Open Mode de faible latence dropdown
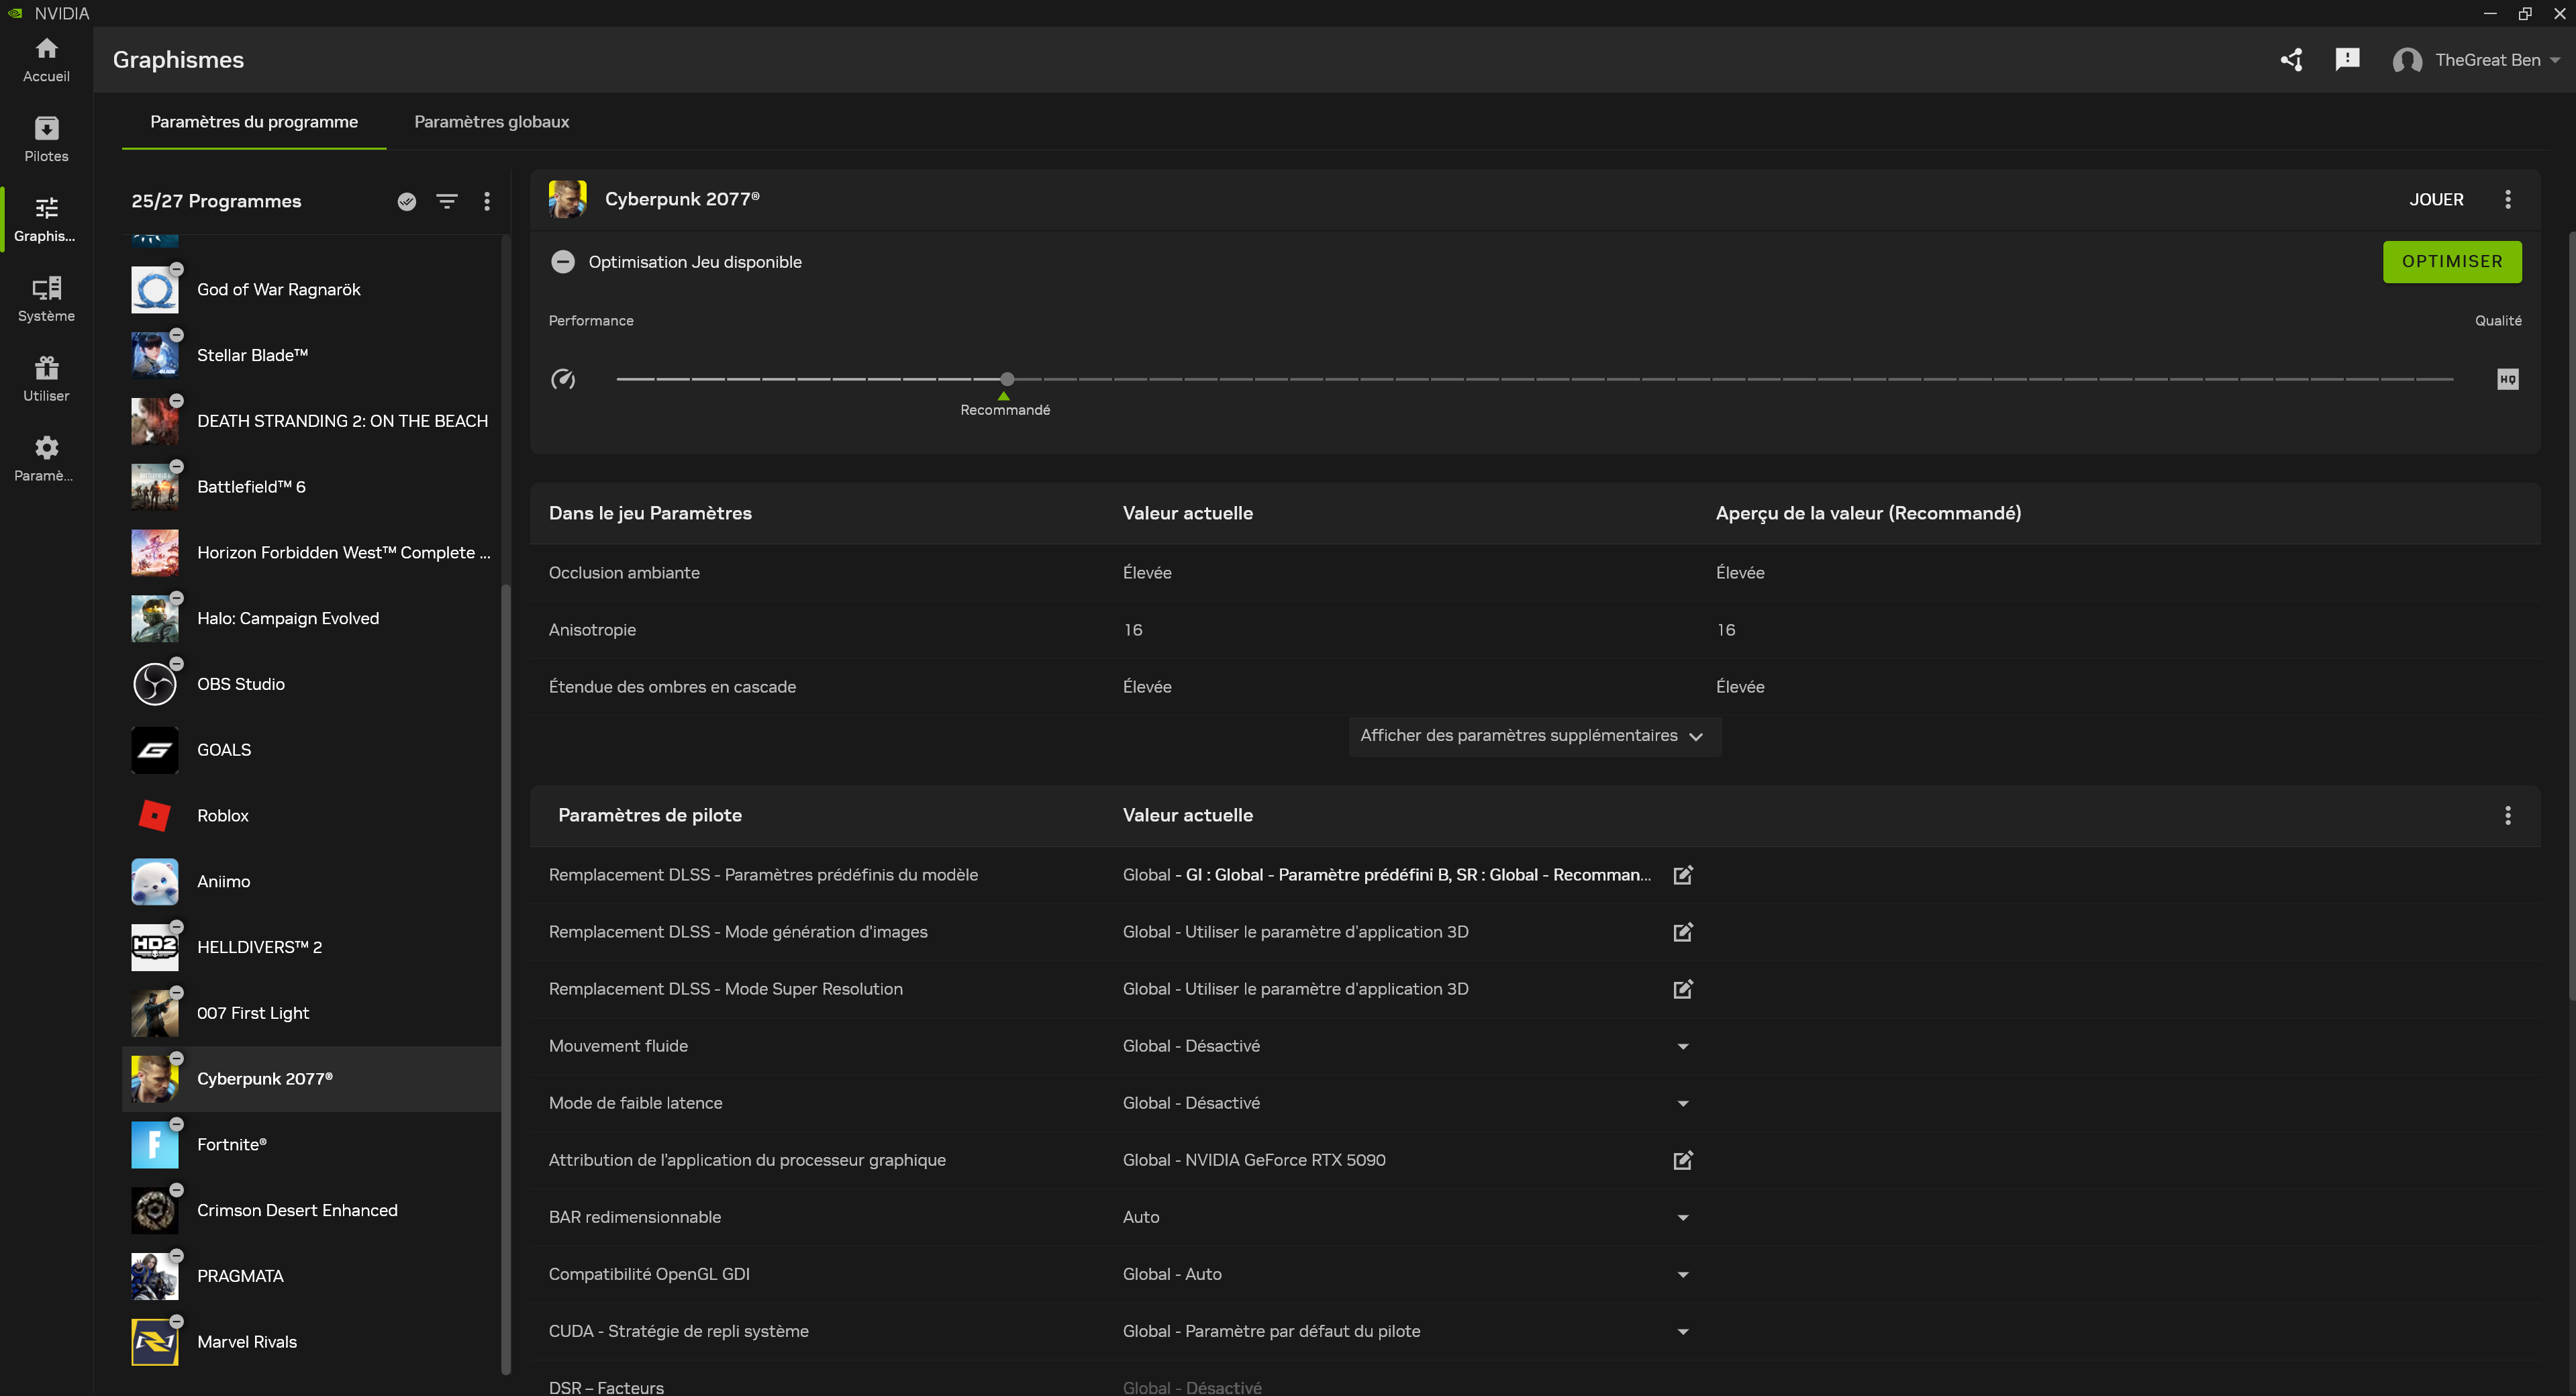 pos(1683,1103)
